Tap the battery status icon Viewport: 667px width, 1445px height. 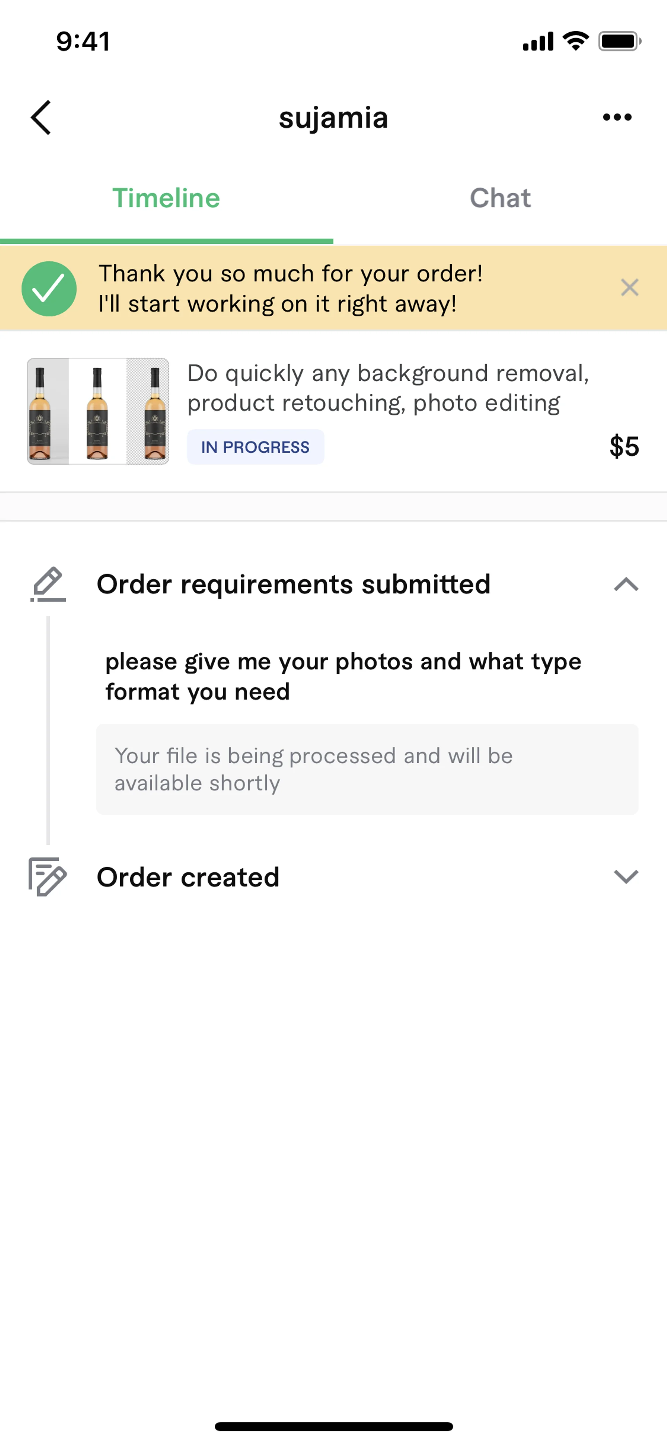pyautogui.click(x=619, y=41)
